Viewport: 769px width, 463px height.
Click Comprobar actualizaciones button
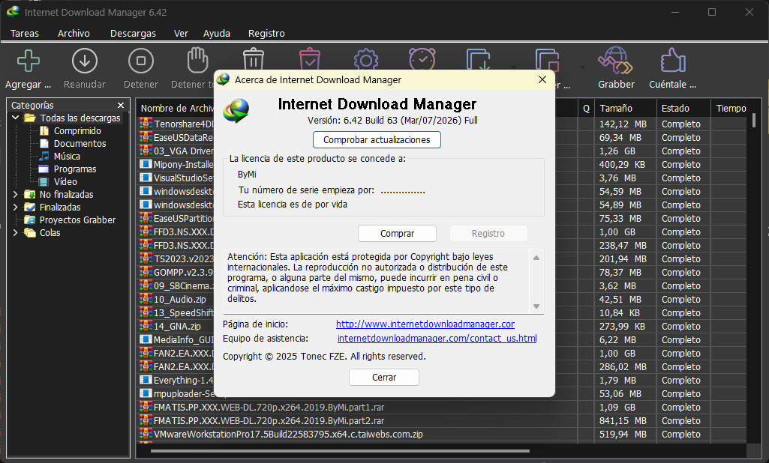pos(377,139)
